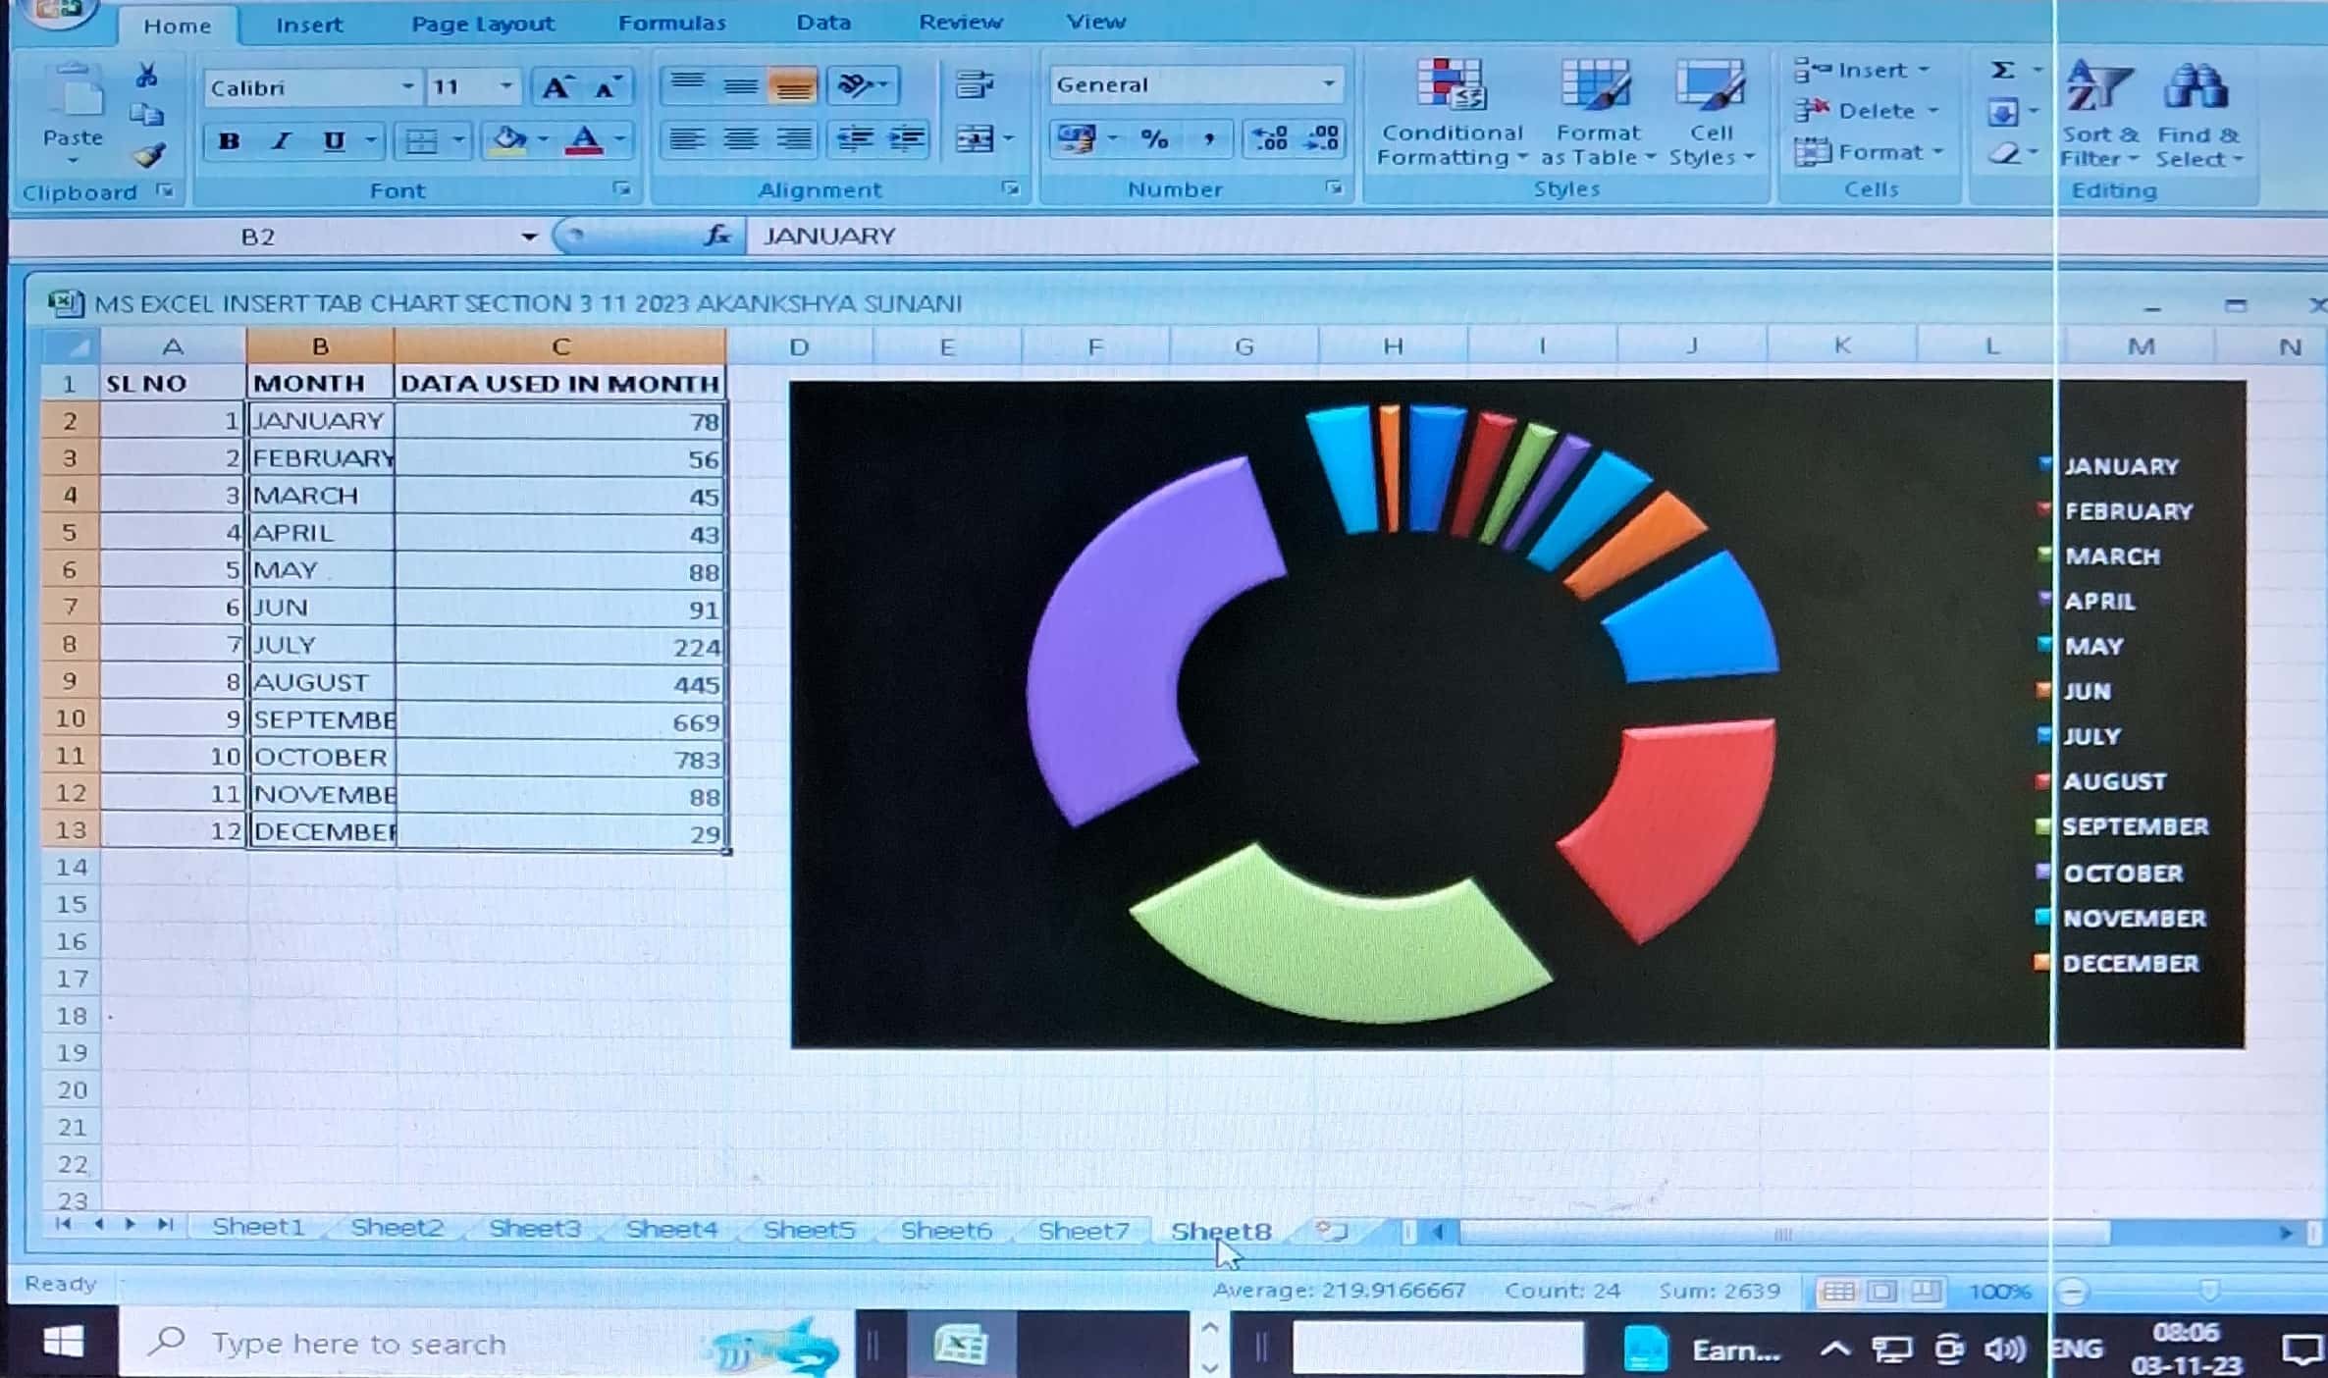Toggle Bold formatting
The image size is (2328, 1378).
click(x=230, y=140)
